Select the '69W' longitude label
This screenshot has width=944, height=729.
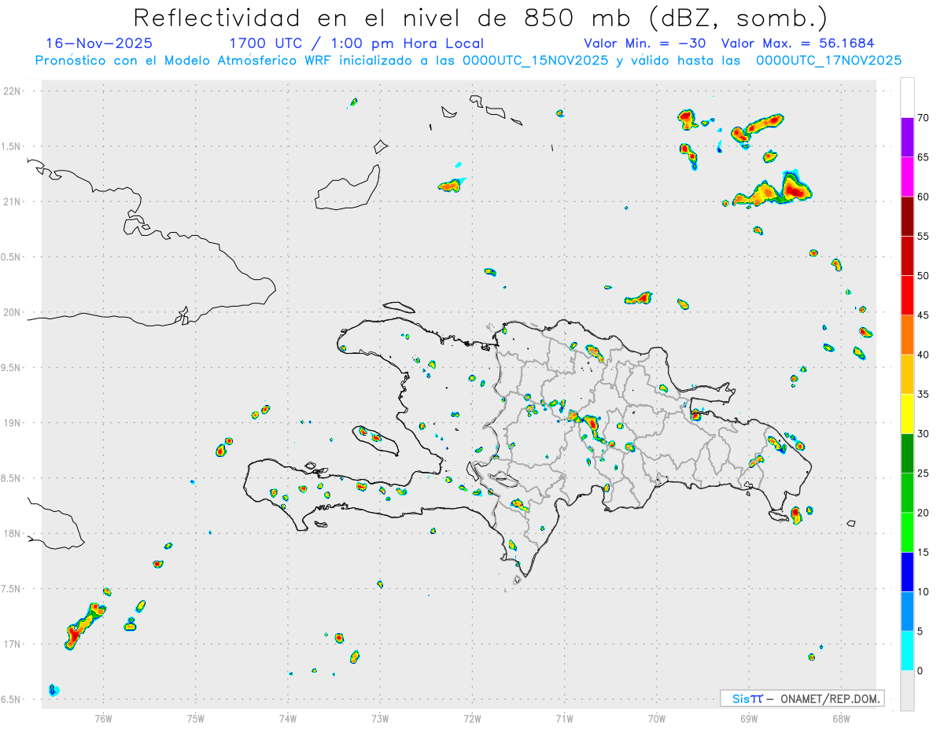coord(749,718)
